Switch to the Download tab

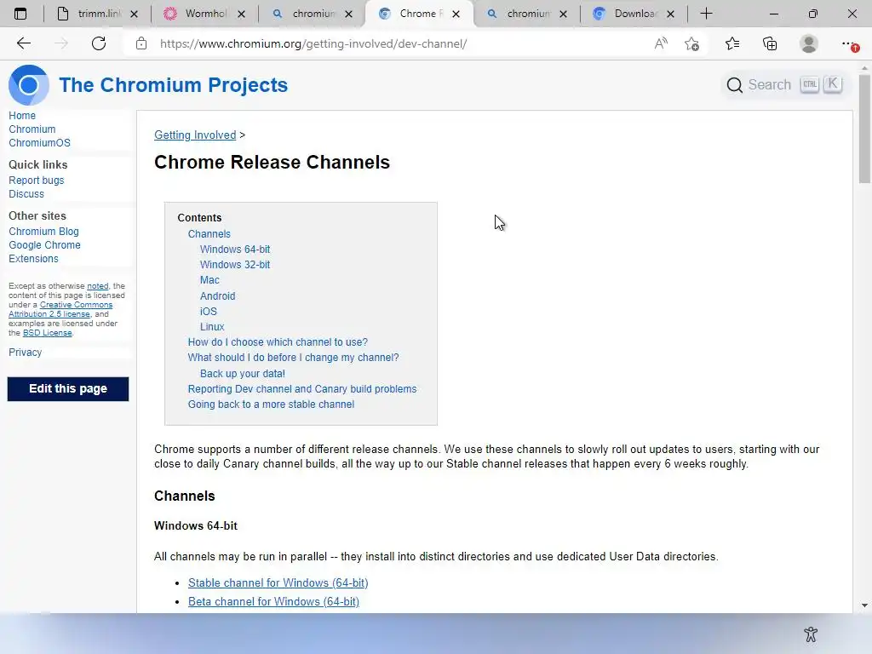coord(635,14)
